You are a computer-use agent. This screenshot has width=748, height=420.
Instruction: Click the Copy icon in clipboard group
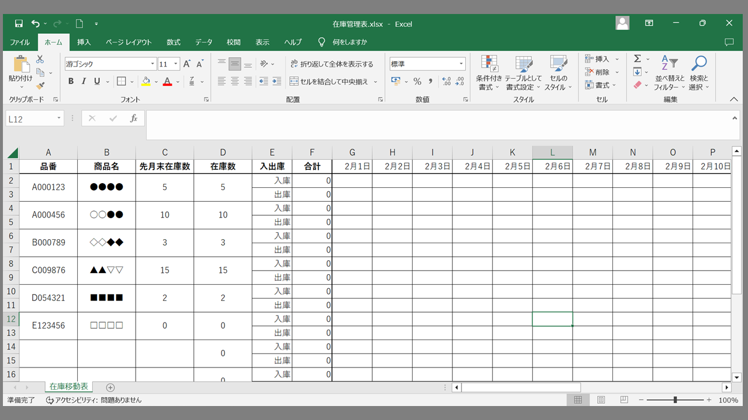coord(40,72)
